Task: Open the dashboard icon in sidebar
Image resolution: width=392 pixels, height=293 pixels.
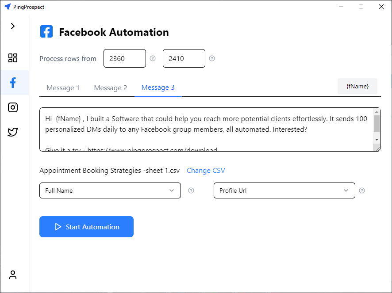Action: (x=13, y=58)
